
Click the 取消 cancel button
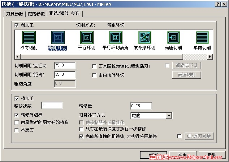(183, 155)
